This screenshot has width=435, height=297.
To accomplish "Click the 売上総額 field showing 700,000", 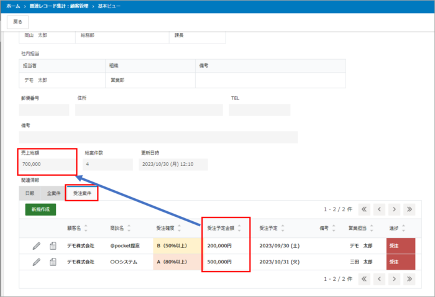I will click(x=47, y=165).
